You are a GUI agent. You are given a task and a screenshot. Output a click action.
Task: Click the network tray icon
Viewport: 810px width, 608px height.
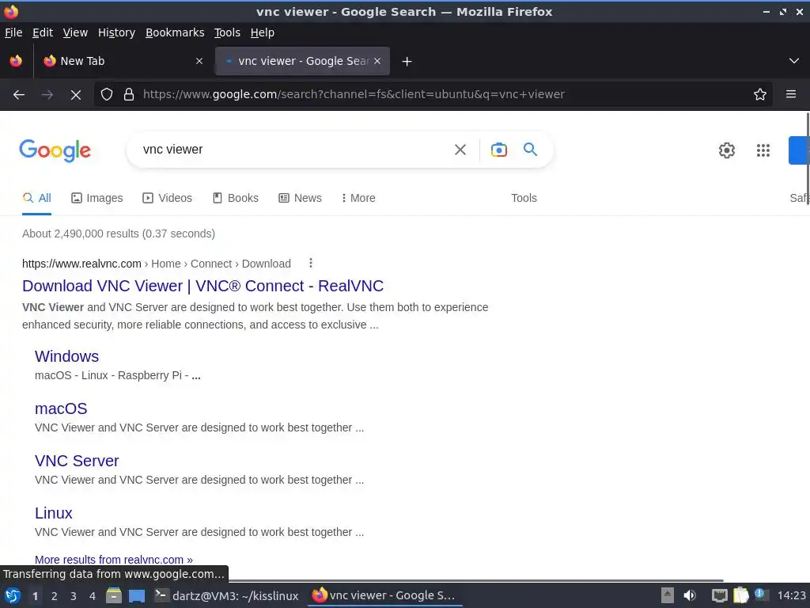[x=719, y=595]
